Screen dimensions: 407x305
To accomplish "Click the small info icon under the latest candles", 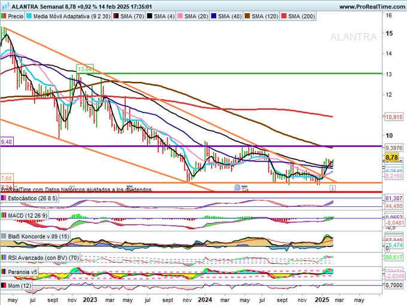I will click(333, 188).
